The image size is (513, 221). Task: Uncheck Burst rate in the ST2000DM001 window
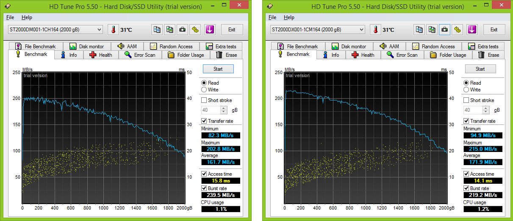204,188
